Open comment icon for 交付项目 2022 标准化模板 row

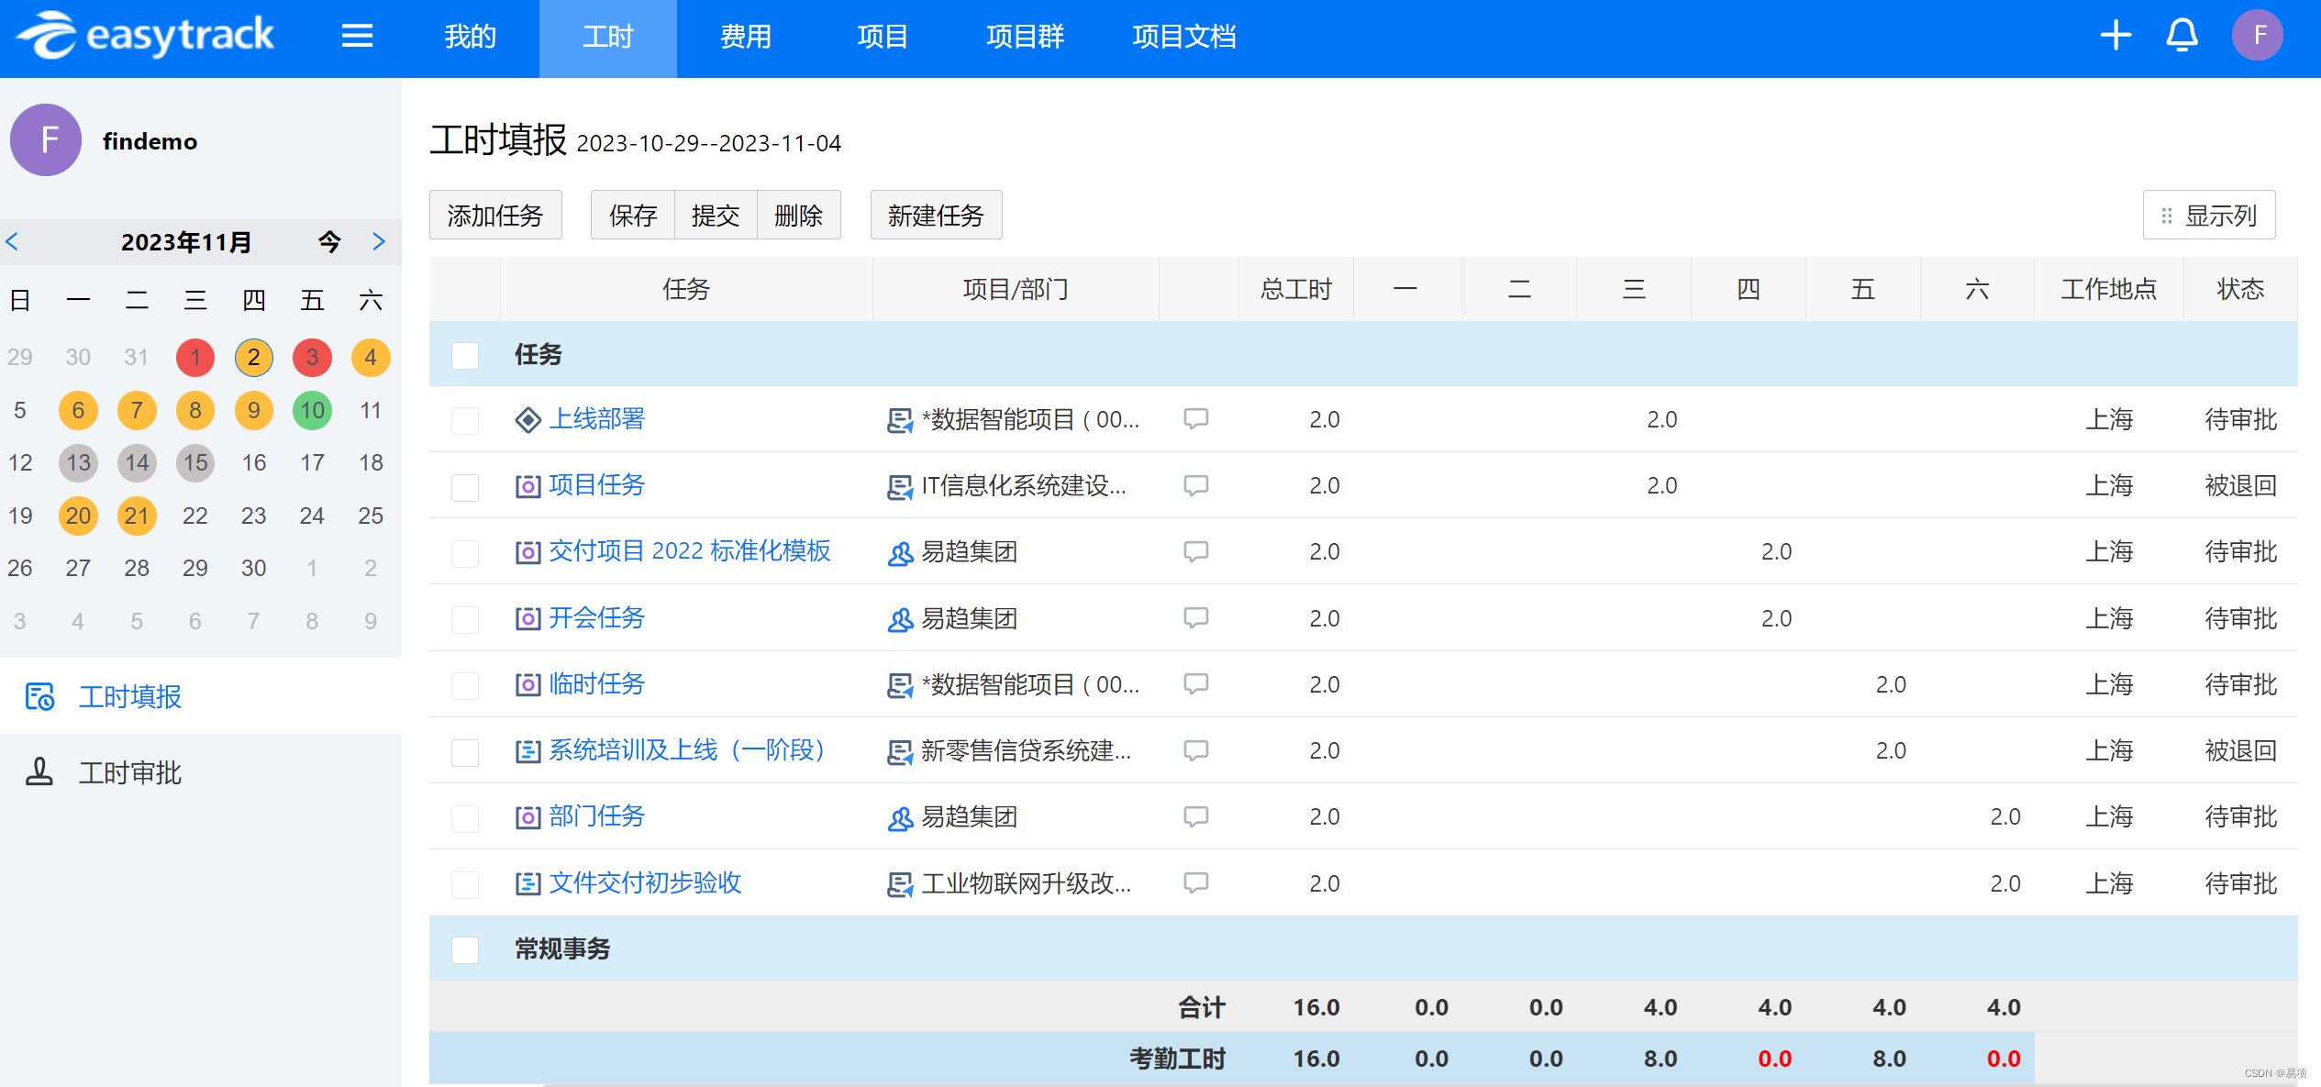point(1195,551)
